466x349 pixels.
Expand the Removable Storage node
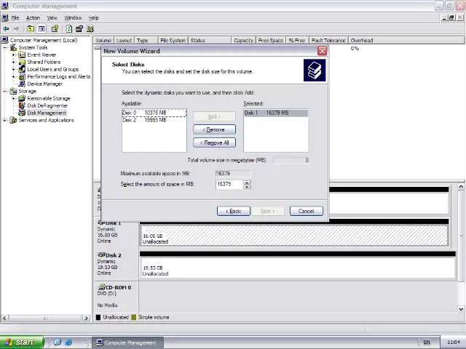[13, 99]
